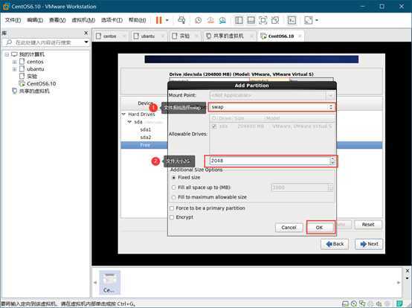Select the Free space row

click(x=144, y=145)
